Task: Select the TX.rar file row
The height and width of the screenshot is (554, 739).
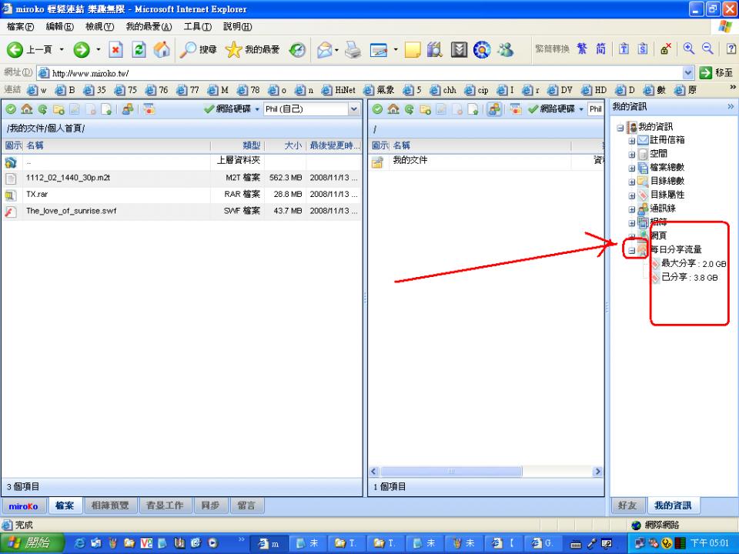Action: [x=182, y=194]
